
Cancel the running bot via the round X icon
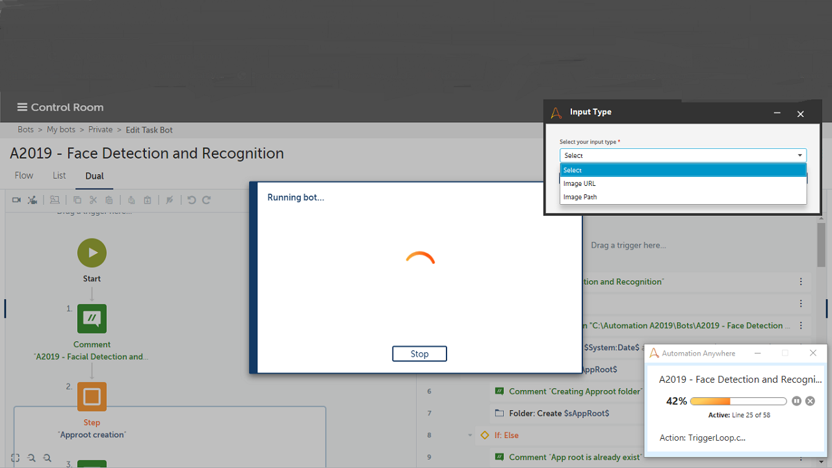pos(810,401)
